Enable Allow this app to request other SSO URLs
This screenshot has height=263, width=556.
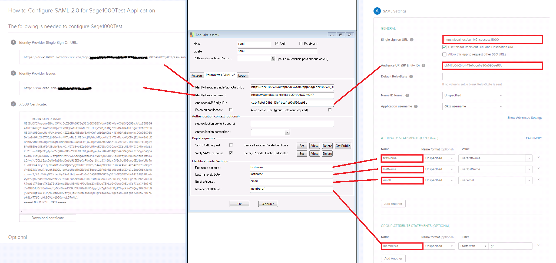(x=444, y=54)
